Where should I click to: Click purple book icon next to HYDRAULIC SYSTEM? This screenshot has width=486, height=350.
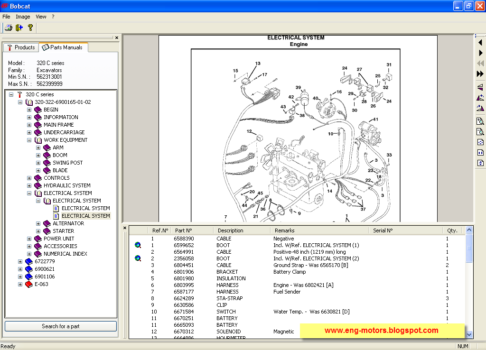coord(38,185)
